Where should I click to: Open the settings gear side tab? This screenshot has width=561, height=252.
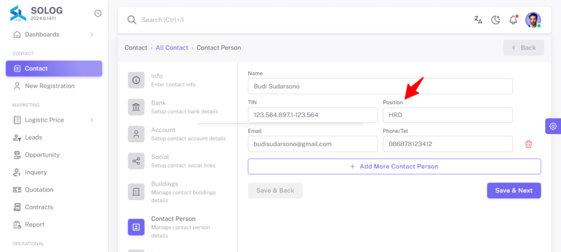(x=553, y=126)
